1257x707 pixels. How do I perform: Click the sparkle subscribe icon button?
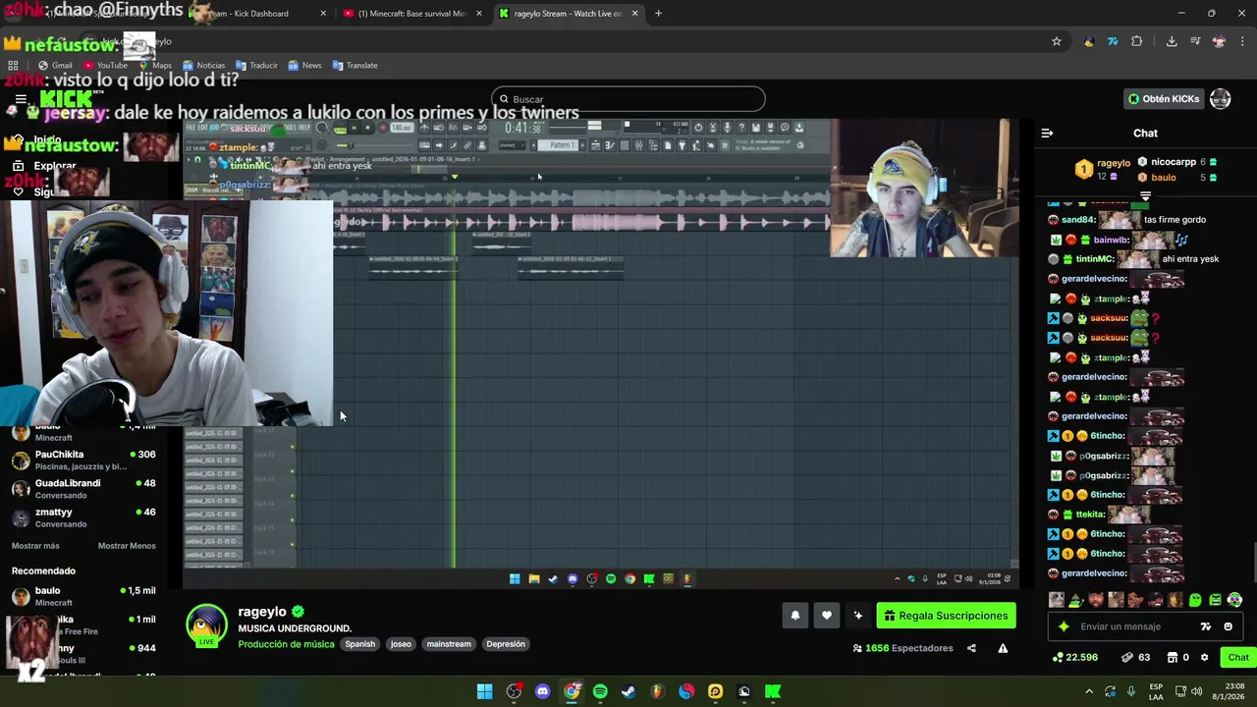(x=858, y=616)
